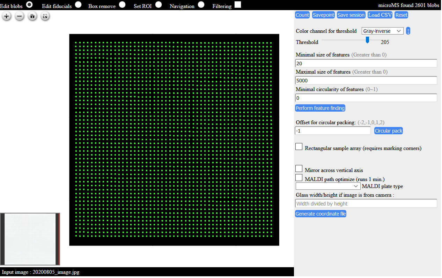
Task: Zoom in with the plus icon
Action: pos(7,16)
